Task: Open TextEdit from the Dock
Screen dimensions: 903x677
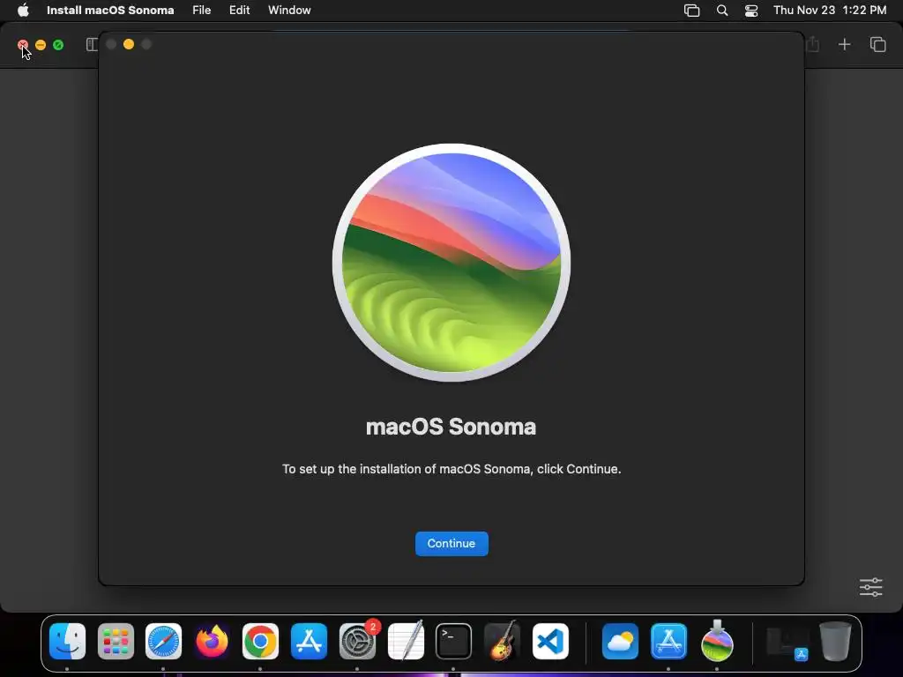Action: 406,642
